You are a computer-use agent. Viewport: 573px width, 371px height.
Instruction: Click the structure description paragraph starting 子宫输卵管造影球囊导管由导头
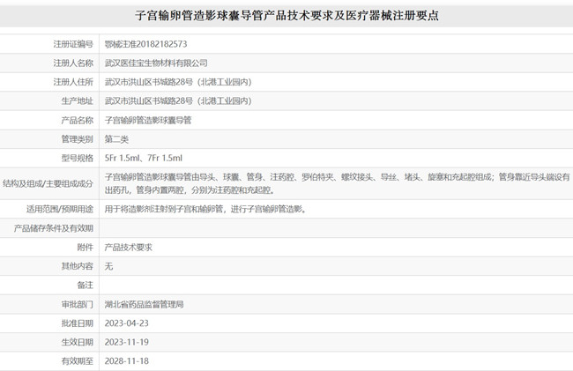pos(338,183)
